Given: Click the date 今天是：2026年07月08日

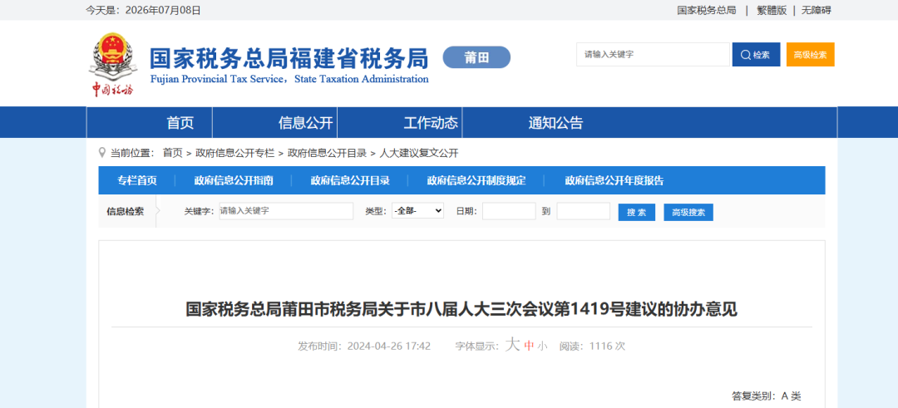Looking at the screenshot, I should pyautogui.click(x=144, y=10).
